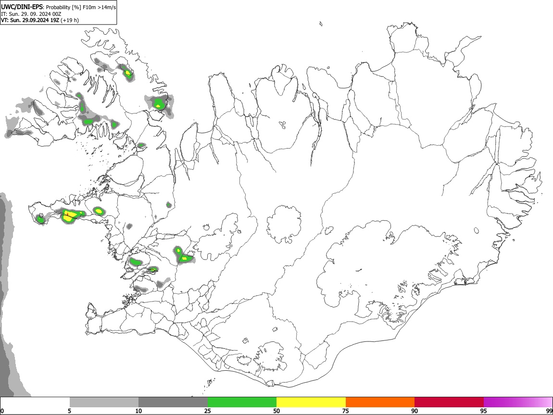The width and height of the screenshot is (553, 415).
Task: Click the dark gray 10-25% legend swatch
Action: click(173, 402)
